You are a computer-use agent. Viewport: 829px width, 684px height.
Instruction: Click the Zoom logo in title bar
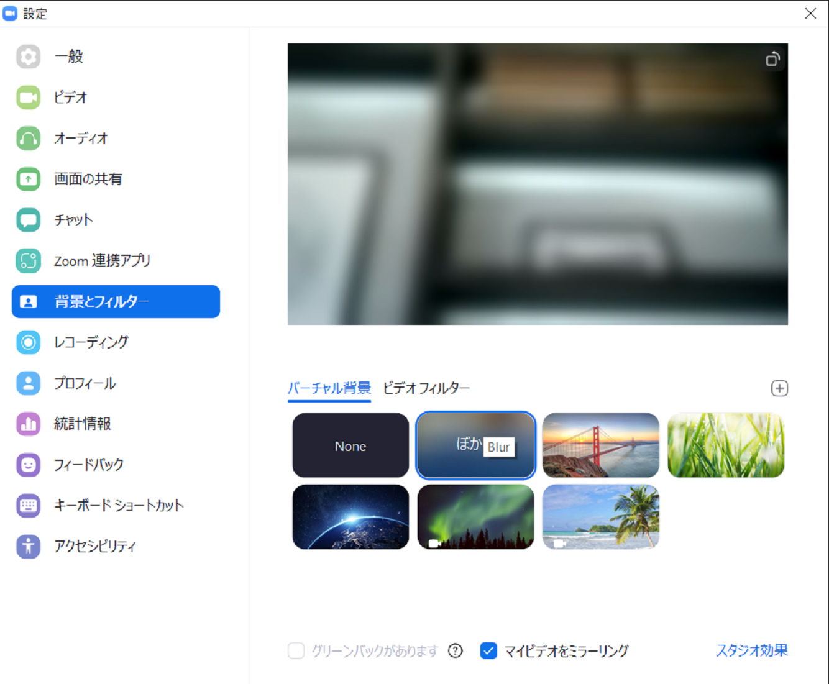pyautogui.click(x=10, y=13)
